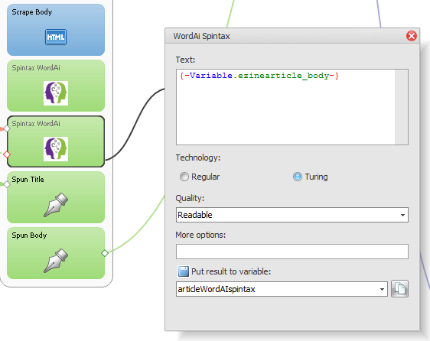Click the blue save icon beside Put result to variable
Viewport: 430px width, 341px height.
[184, 271]
